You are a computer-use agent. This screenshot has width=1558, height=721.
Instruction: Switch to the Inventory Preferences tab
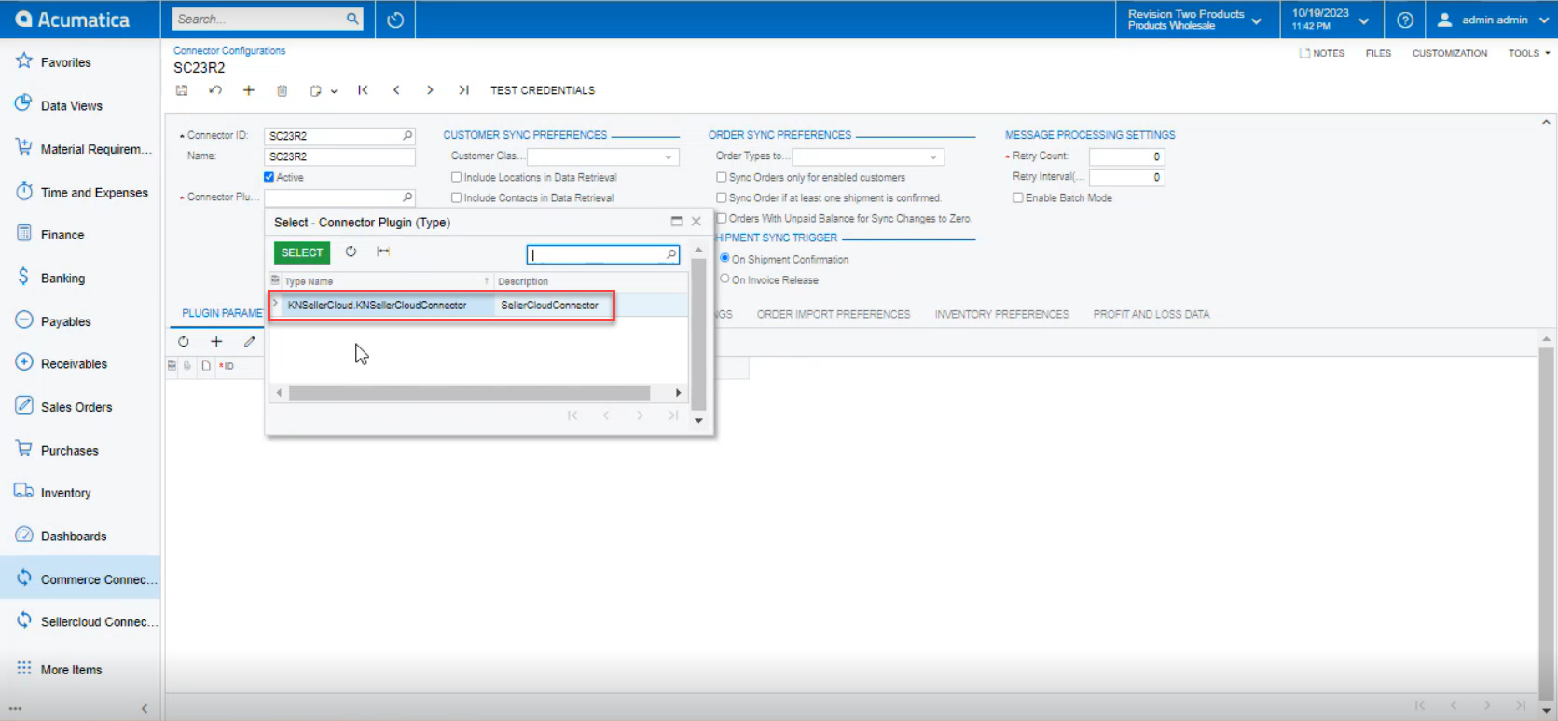tap(1001, 314)
